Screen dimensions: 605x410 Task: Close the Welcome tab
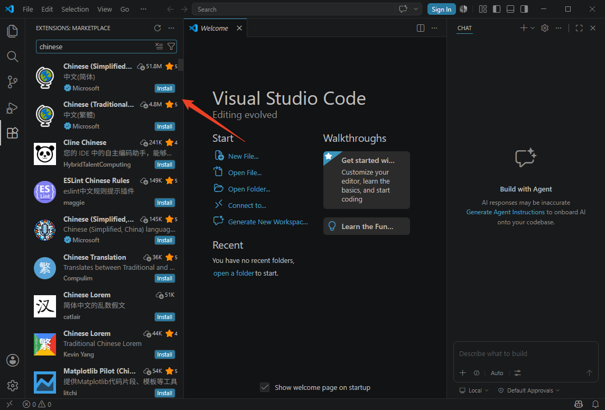(239, 28)
